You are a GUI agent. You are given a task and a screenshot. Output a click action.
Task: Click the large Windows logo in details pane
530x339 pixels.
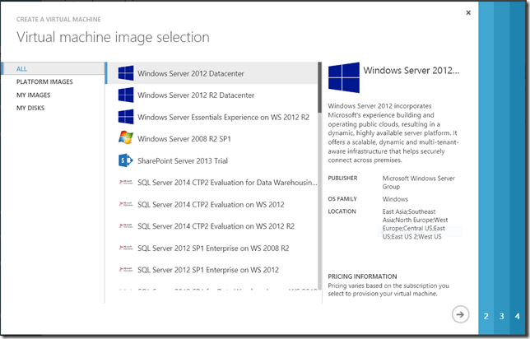coord(344,77)
